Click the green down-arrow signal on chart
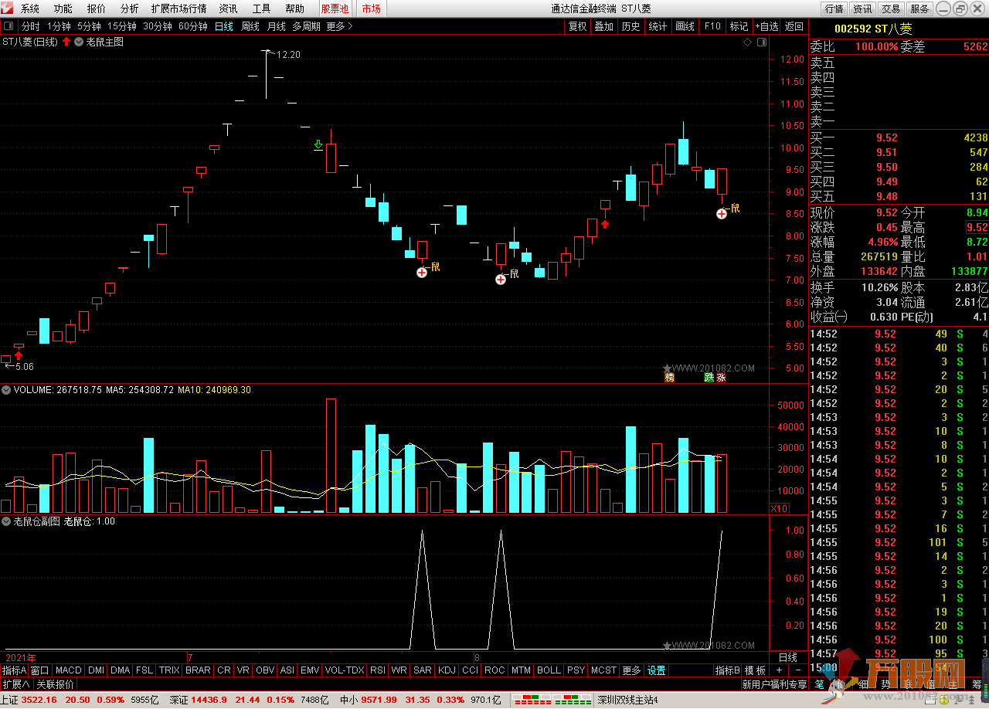This screenshot has width=989, height=709. tap(318, 144)
